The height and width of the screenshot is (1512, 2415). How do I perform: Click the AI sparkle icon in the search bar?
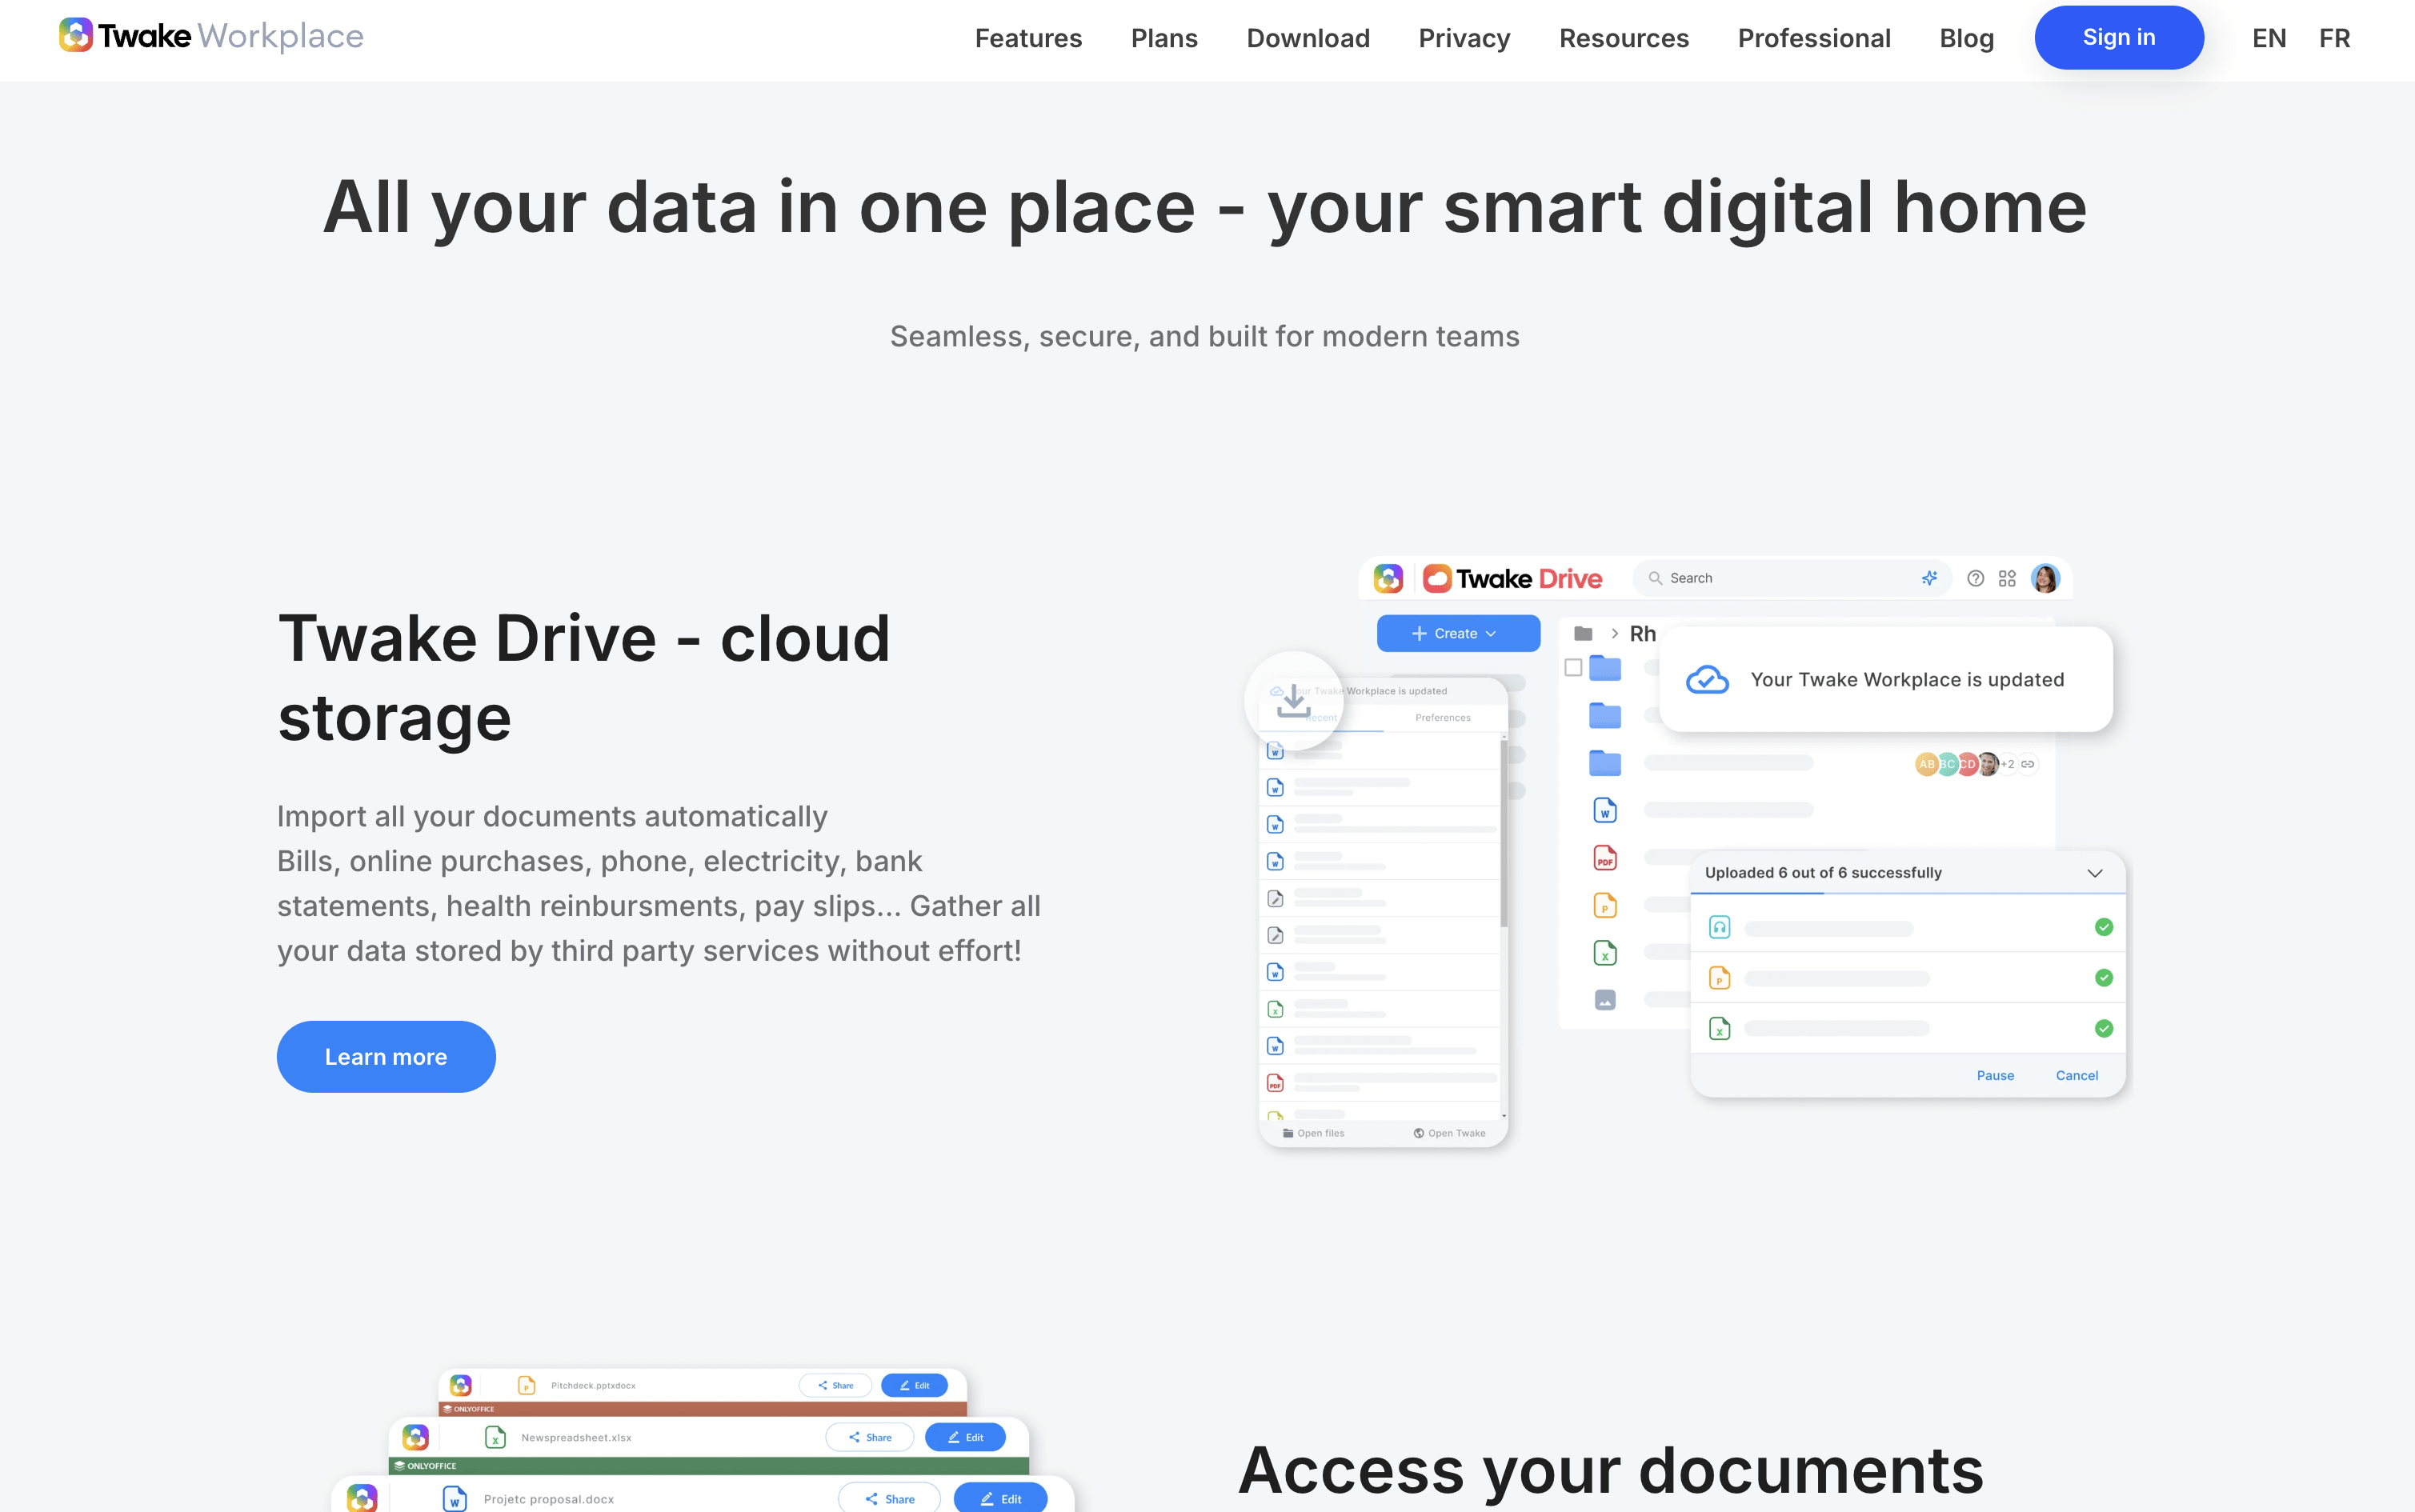tap(1929, 578)
